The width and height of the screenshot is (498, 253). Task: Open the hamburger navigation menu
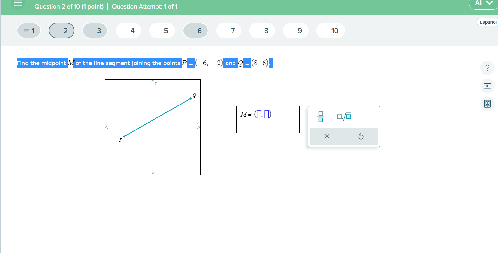[x=17, y=4]
